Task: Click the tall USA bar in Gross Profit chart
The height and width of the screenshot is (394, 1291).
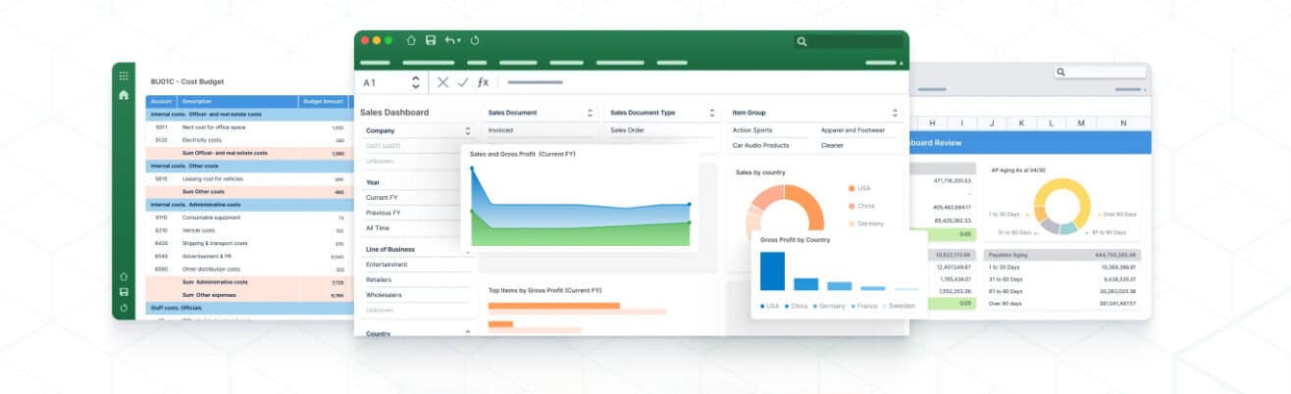Action: 773,271
